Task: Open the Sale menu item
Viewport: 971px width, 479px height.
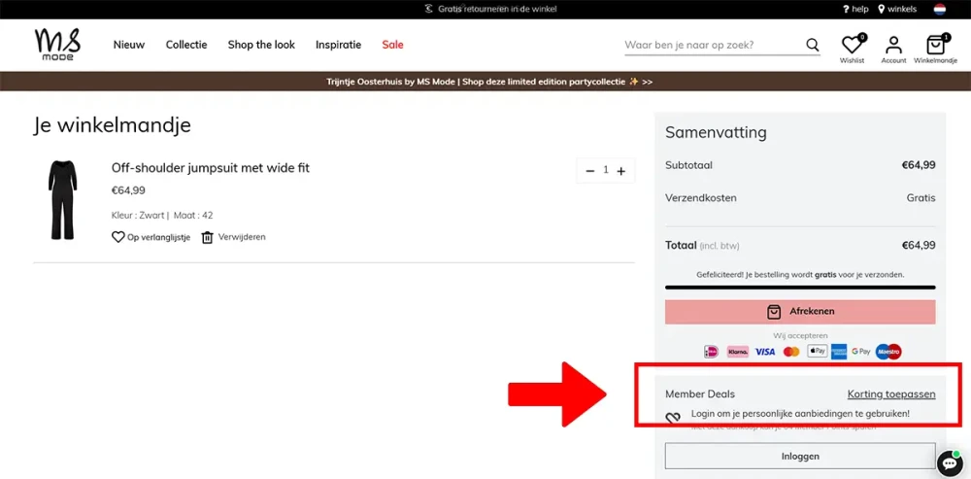Action: pos(392,45)
